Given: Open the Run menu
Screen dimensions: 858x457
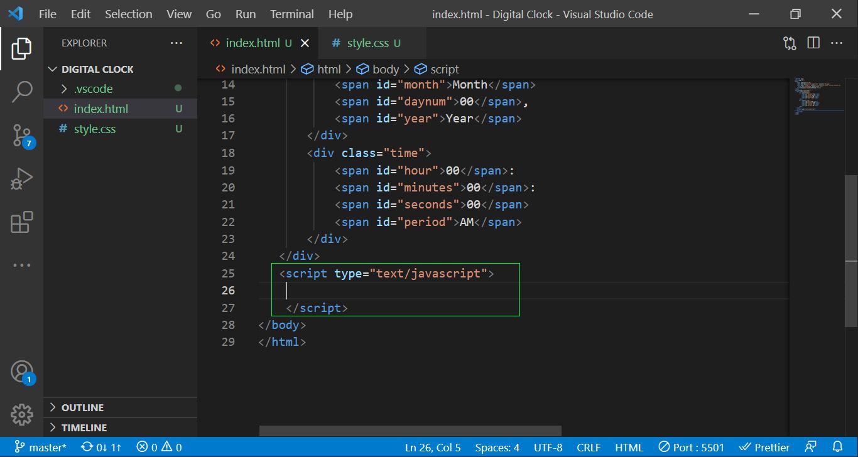Looking at the screenshot, I should [246, 14].
